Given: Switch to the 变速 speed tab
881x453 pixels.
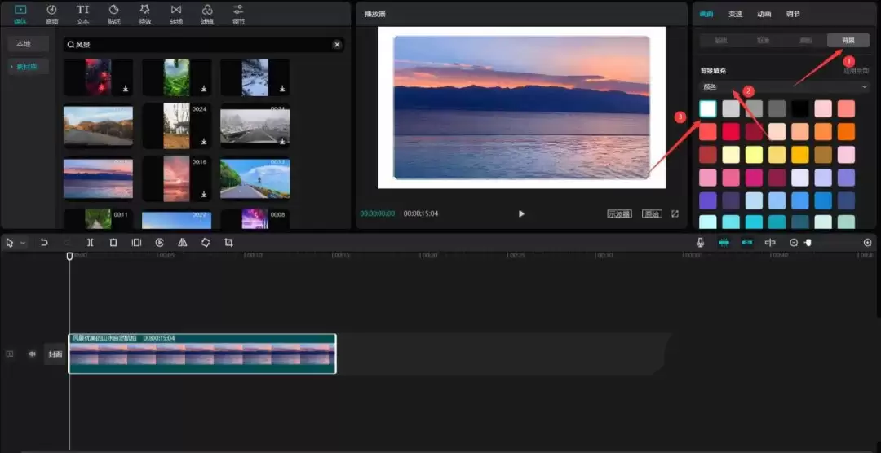Looking at the screenshot, I should (736, 14).
